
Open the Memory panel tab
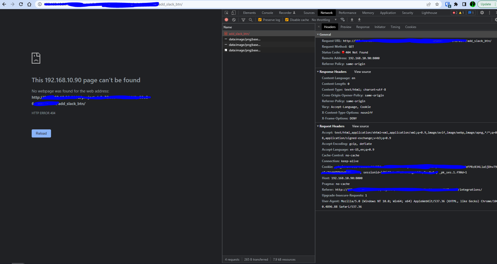[x=368, y=13]
